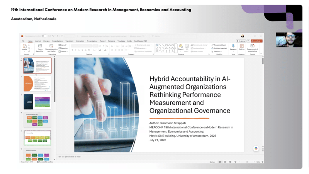Click fit slide to window icon

point(262,162)
